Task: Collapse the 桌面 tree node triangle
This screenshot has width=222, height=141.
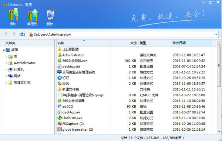Action: pos(4,50)
